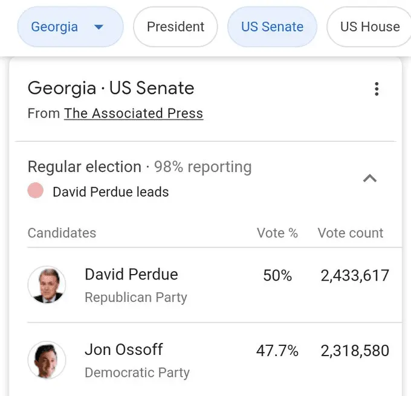Click the Vote % column header
Screen dimensions: 411x396
point(277,233)
